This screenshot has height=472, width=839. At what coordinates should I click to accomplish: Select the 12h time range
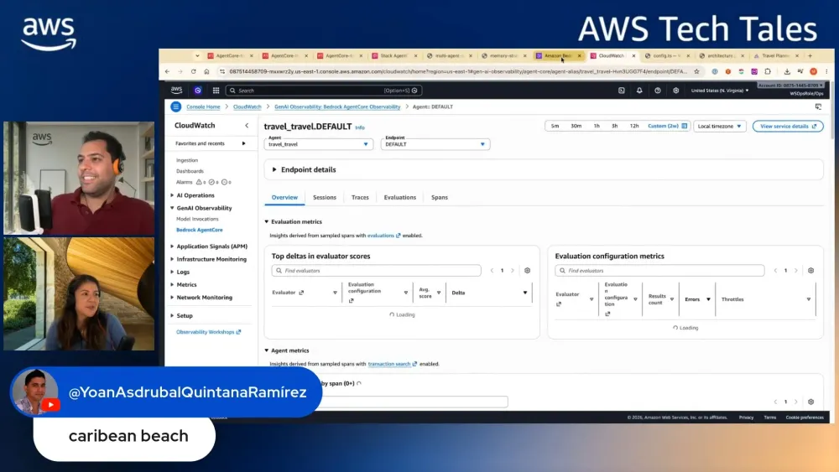click(634, 126)
